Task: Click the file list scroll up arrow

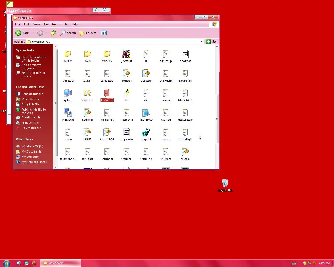Action: click(217, 47)
